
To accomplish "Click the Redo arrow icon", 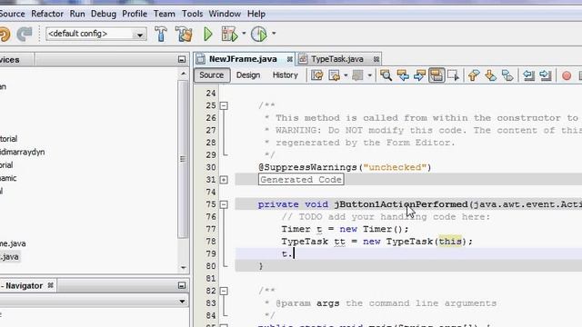I will (x=25, y=35).
